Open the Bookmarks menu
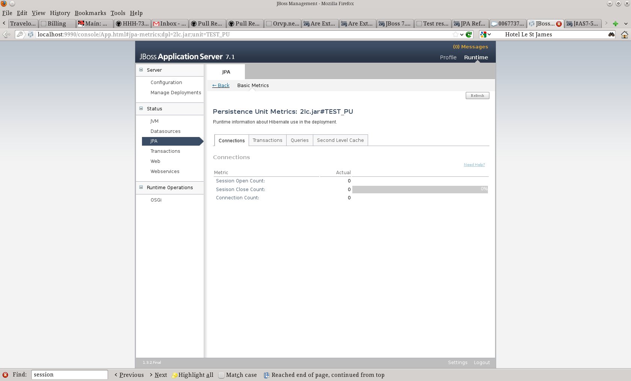 pos(91,13)
